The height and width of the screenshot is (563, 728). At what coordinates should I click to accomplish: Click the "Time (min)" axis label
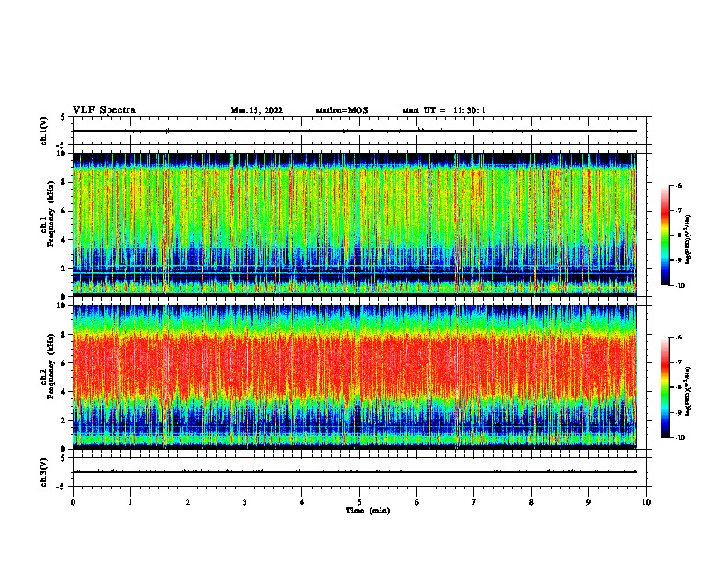pyautogui.click(x=368, y=511)
